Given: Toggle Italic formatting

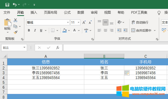Looking at the screenshot, I should pos(35,30).
